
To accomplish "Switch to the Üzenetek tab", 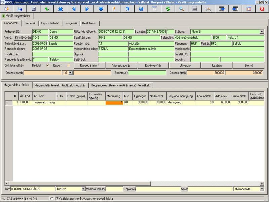I will 31,23.
